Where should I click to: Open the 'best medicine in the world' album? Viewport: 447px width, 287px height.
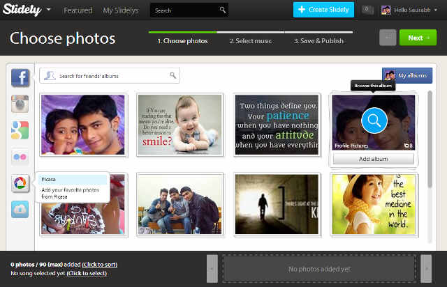(x=374, y=205)
